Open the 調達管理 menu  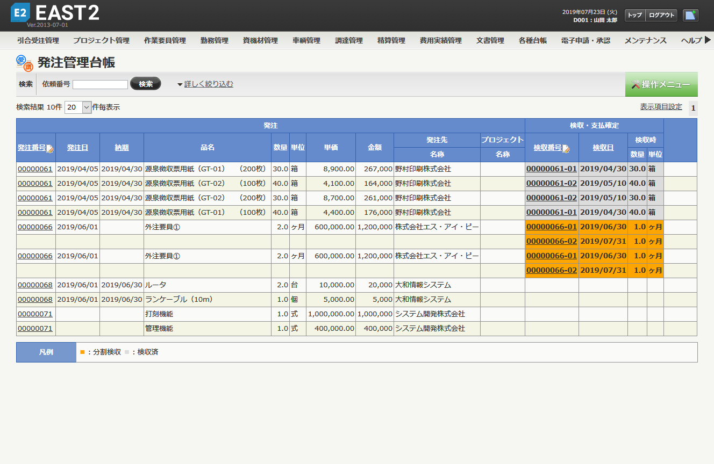click(x=349, y=40)
